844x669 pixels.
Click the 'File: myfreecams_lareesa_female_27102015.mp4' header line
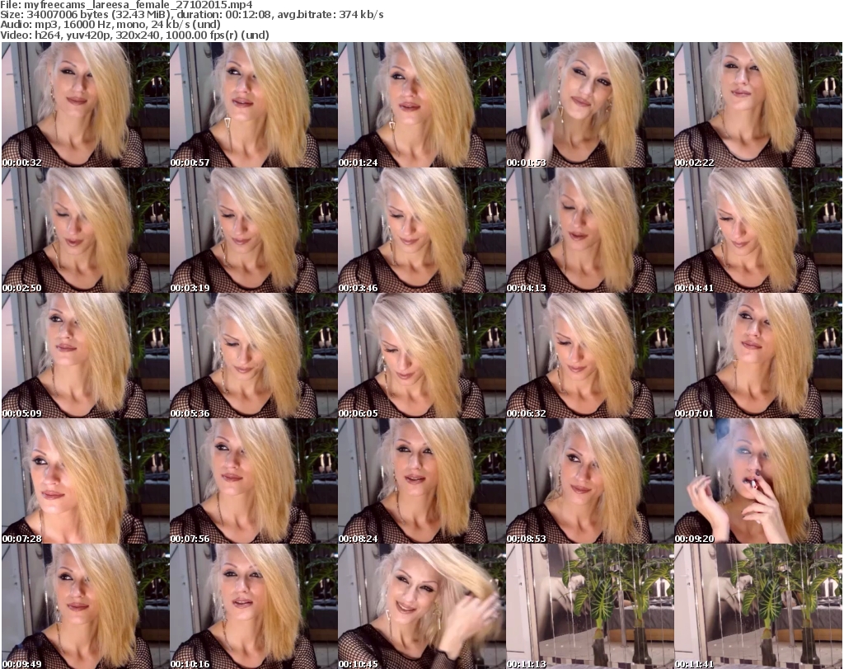[126, 5]
